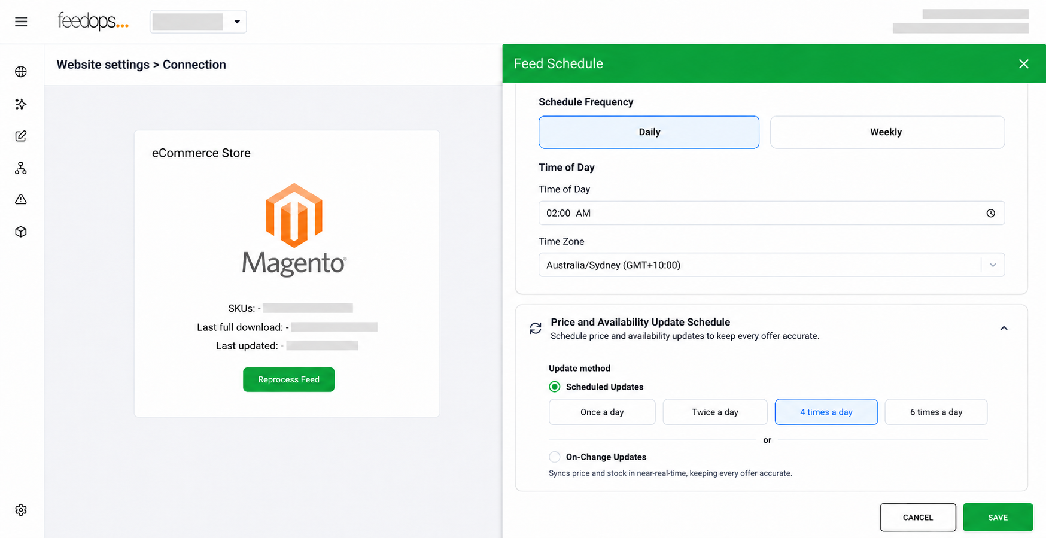Click the warning triangle sidebar icon
This screenshot has height=538, width=1046.
pos(21,199)
